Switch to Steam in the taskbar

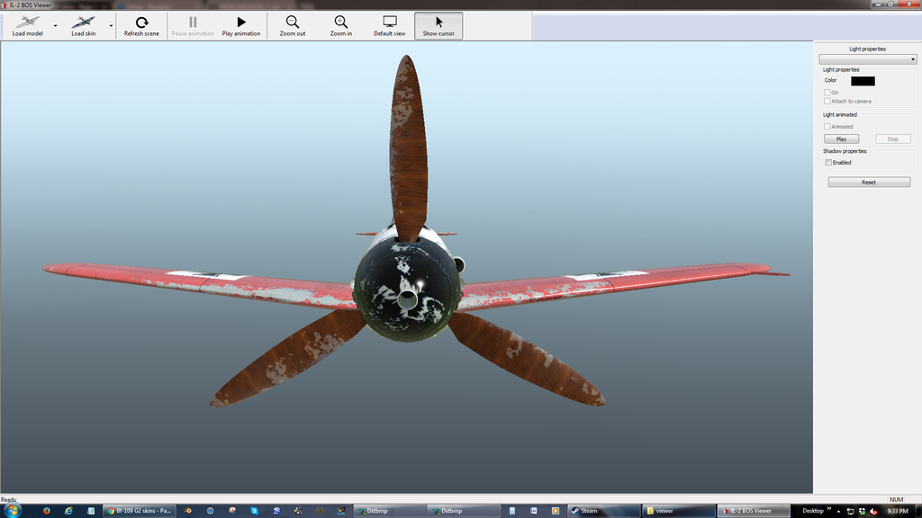click(601, 511)
